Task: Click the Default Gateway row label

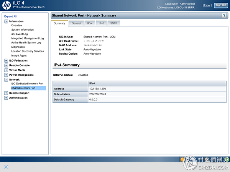Action: (x=64, y=100)
